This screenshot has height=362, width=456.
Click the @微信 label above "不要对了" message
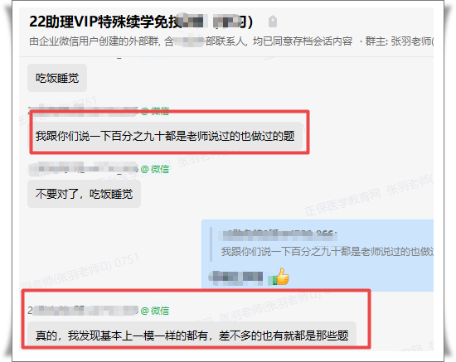click(x=155, y=169)
